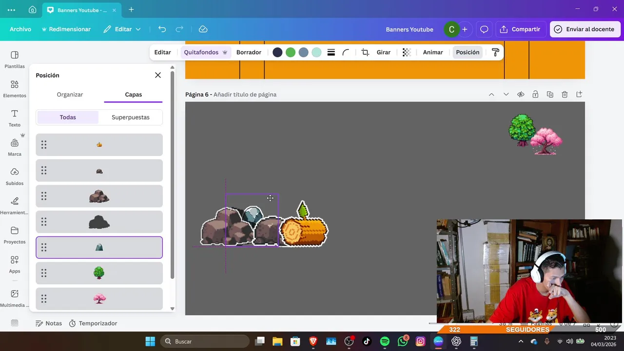Screen dimensions: 624x351
Task: Open the Plantillas sidebar panel
Action: [x=15, y=59]
